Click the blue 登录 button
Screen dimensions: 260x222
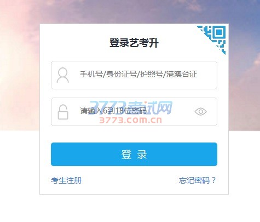click(x=134, y=155)
